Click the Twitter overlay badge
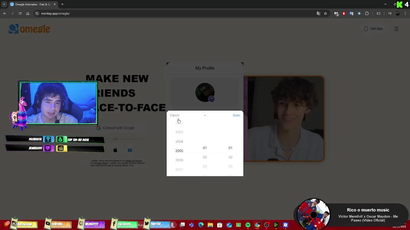 (156, 224)
